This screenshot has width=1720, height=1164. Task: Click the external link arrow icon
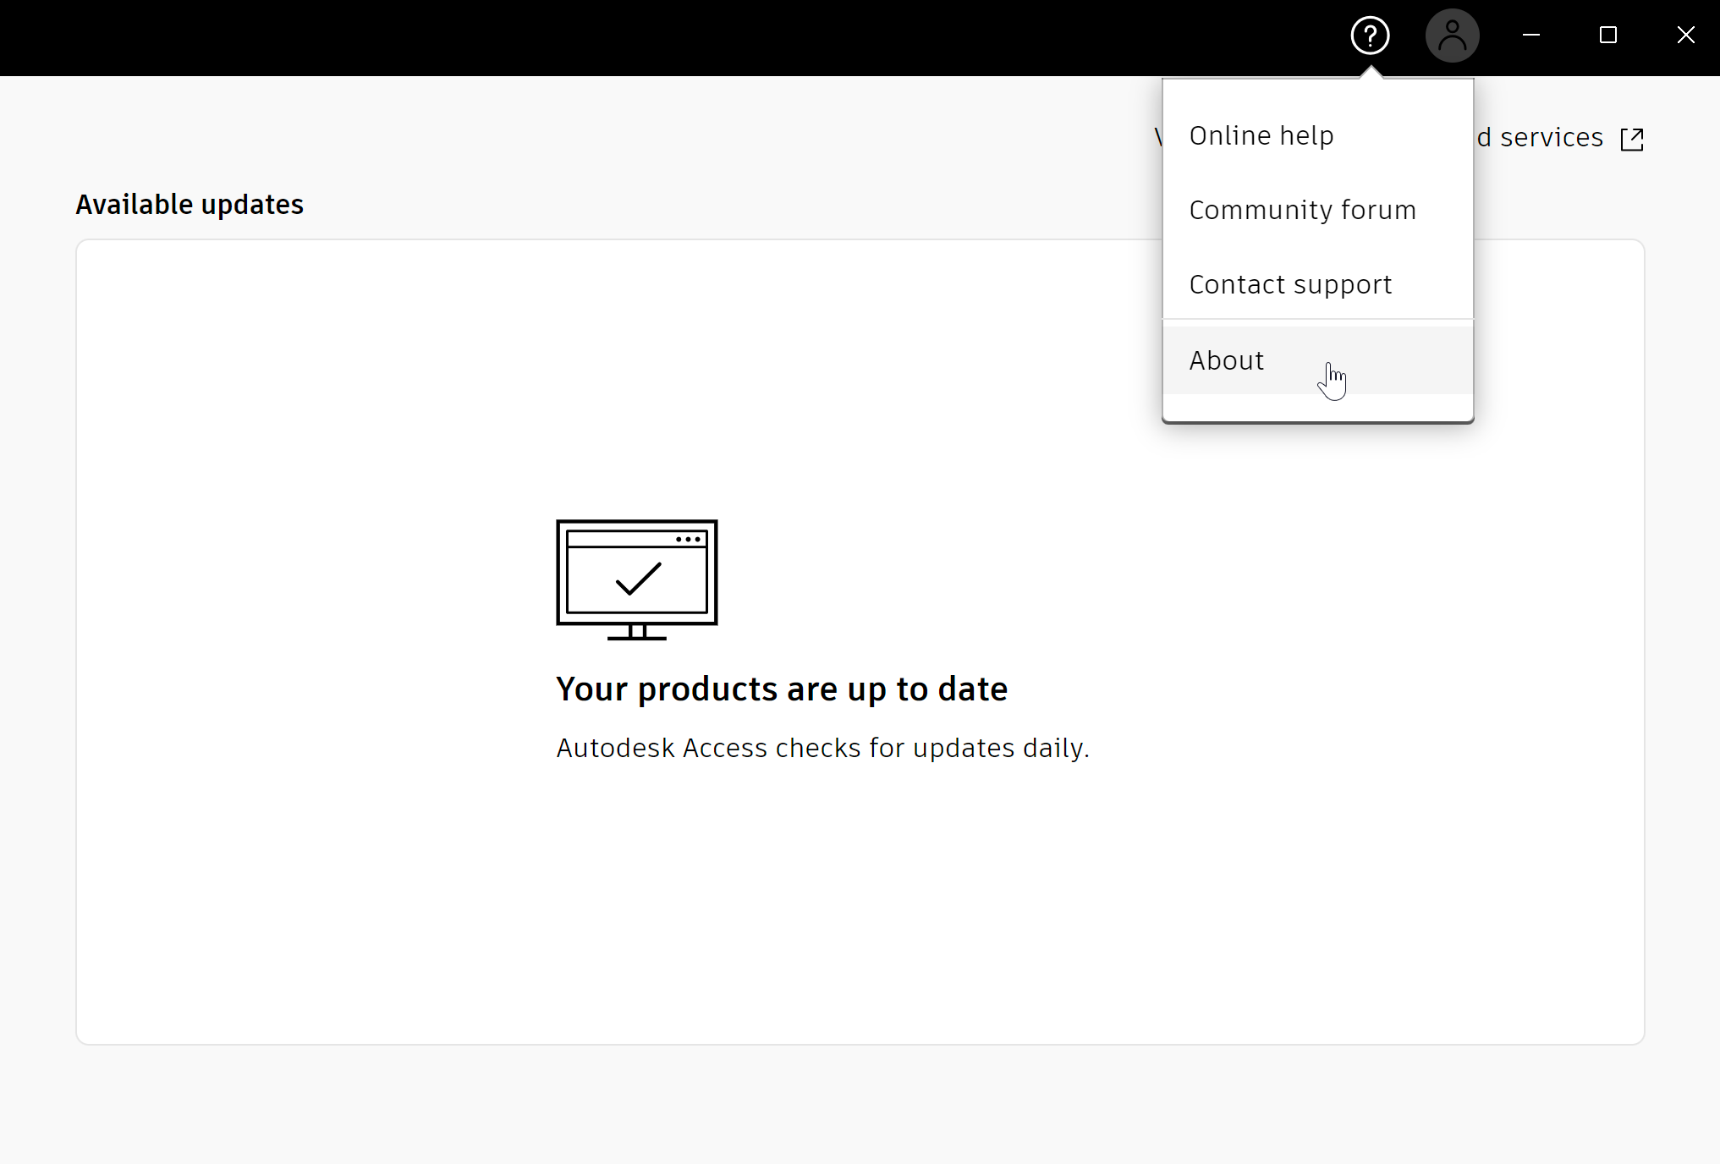pyautogui.click(x=1631, y=139)
